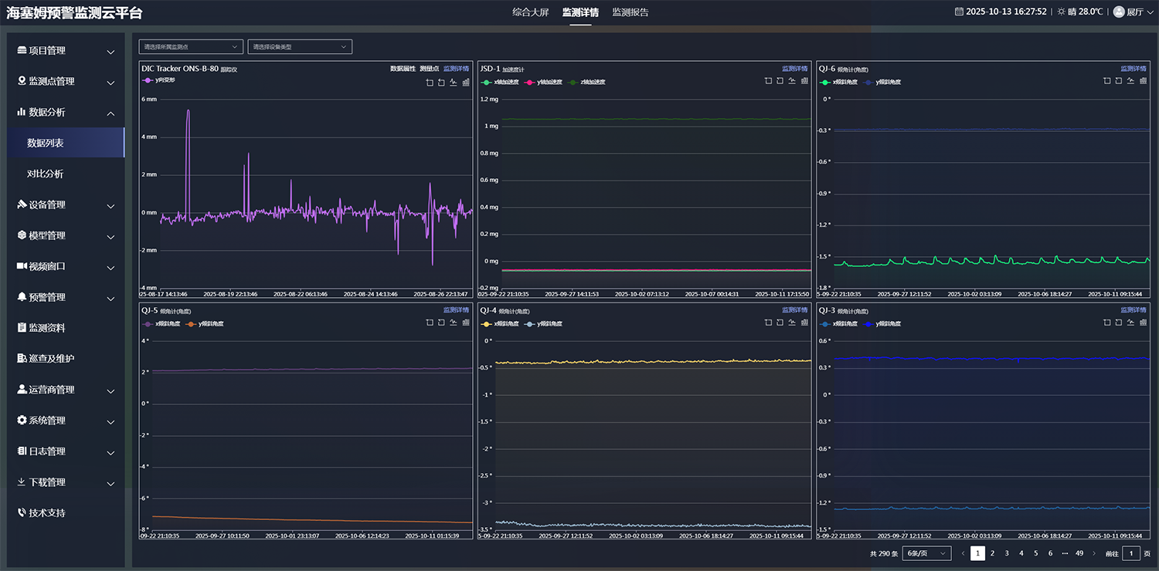Screen dimensions: 1159x571
Task: Hide x倾斜角度 series in QJ-6 chart
Action: [838, 82]
